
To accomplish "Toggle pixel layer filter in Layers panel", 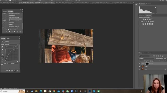I will (154, 56).
